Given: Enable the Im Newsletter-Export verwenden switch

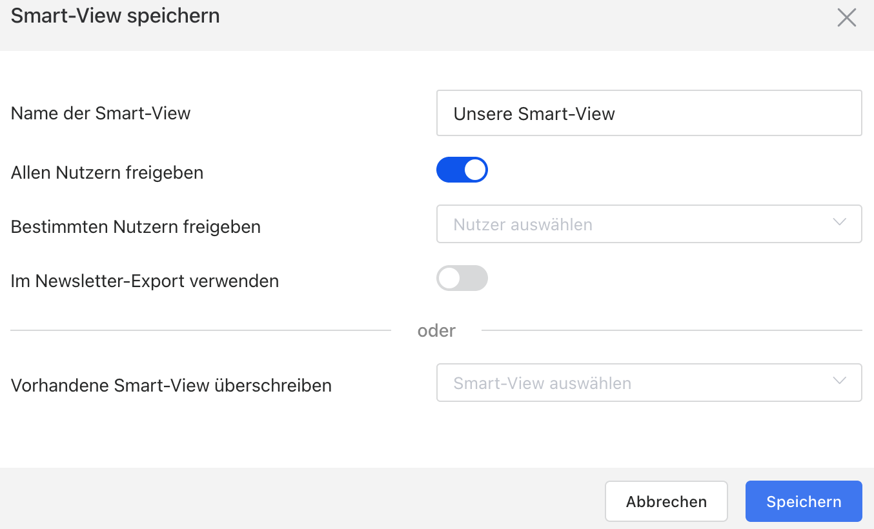Looking at the screenshot, I should coord(462,278).
